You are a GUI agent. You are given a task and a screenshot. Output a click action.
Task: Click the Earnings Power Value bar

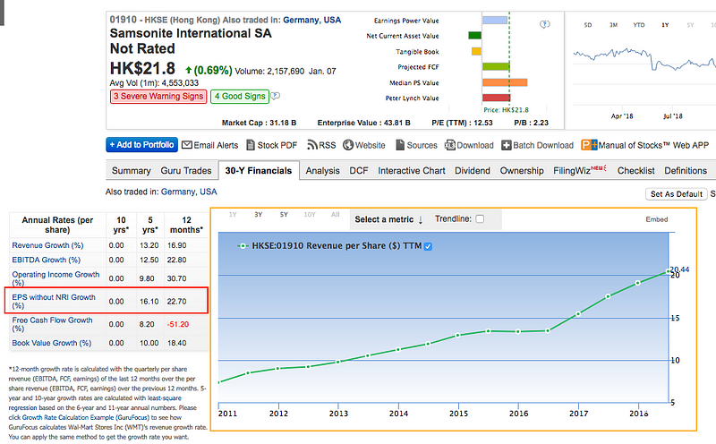495,20
